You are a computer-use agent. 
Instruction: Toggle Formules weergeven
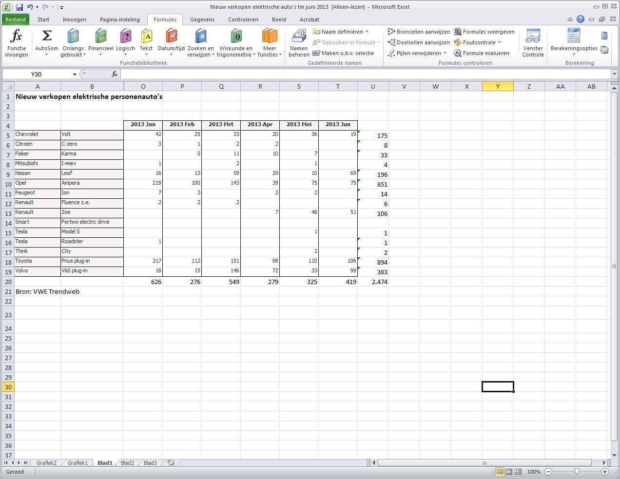tap(484, 32)
